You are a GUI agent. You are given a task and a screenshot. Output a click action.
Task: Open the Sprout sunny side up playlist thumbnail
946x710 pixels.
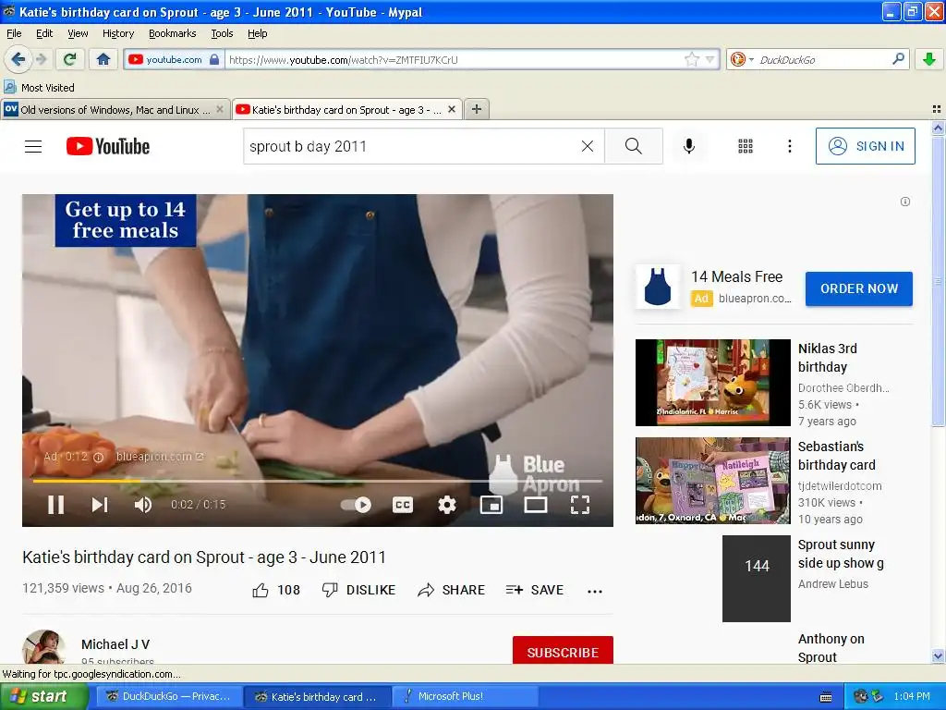(756, 579)
